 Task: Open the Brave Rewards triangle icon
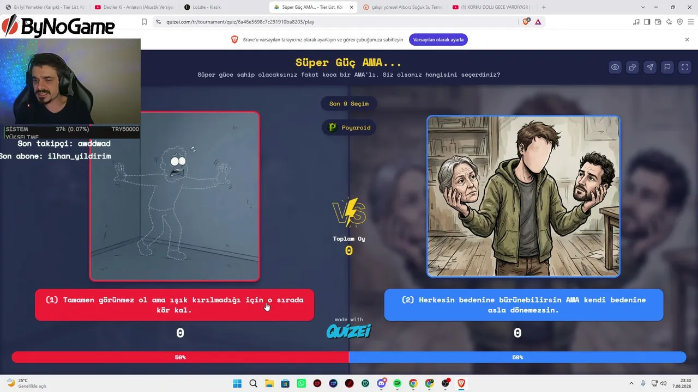pos(538,22)
